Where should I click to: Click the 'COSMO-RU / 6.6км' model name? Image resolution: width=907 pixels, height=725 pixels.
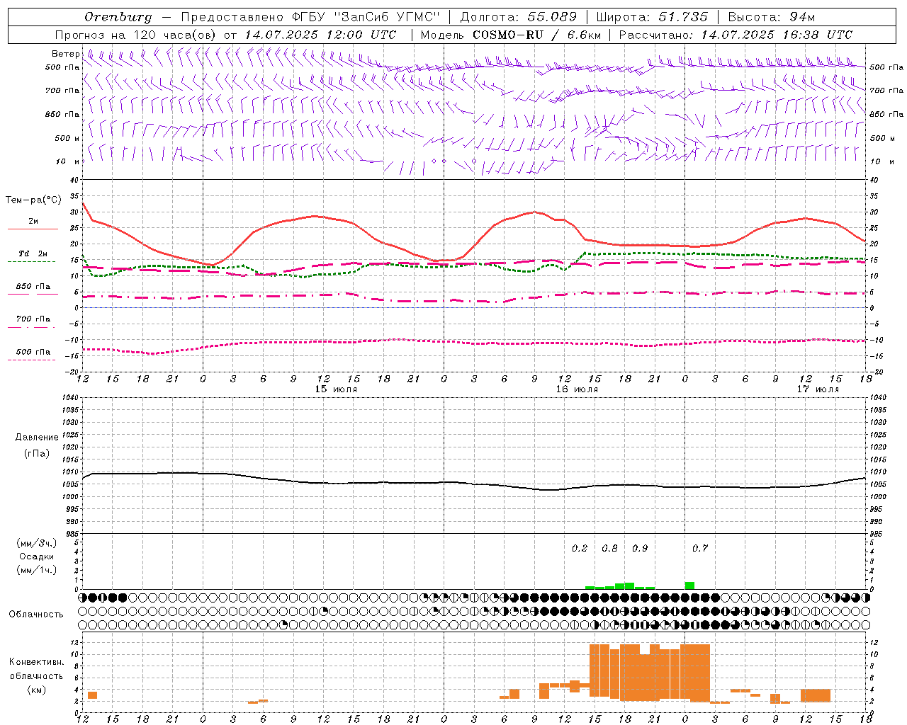click(536, 35)
